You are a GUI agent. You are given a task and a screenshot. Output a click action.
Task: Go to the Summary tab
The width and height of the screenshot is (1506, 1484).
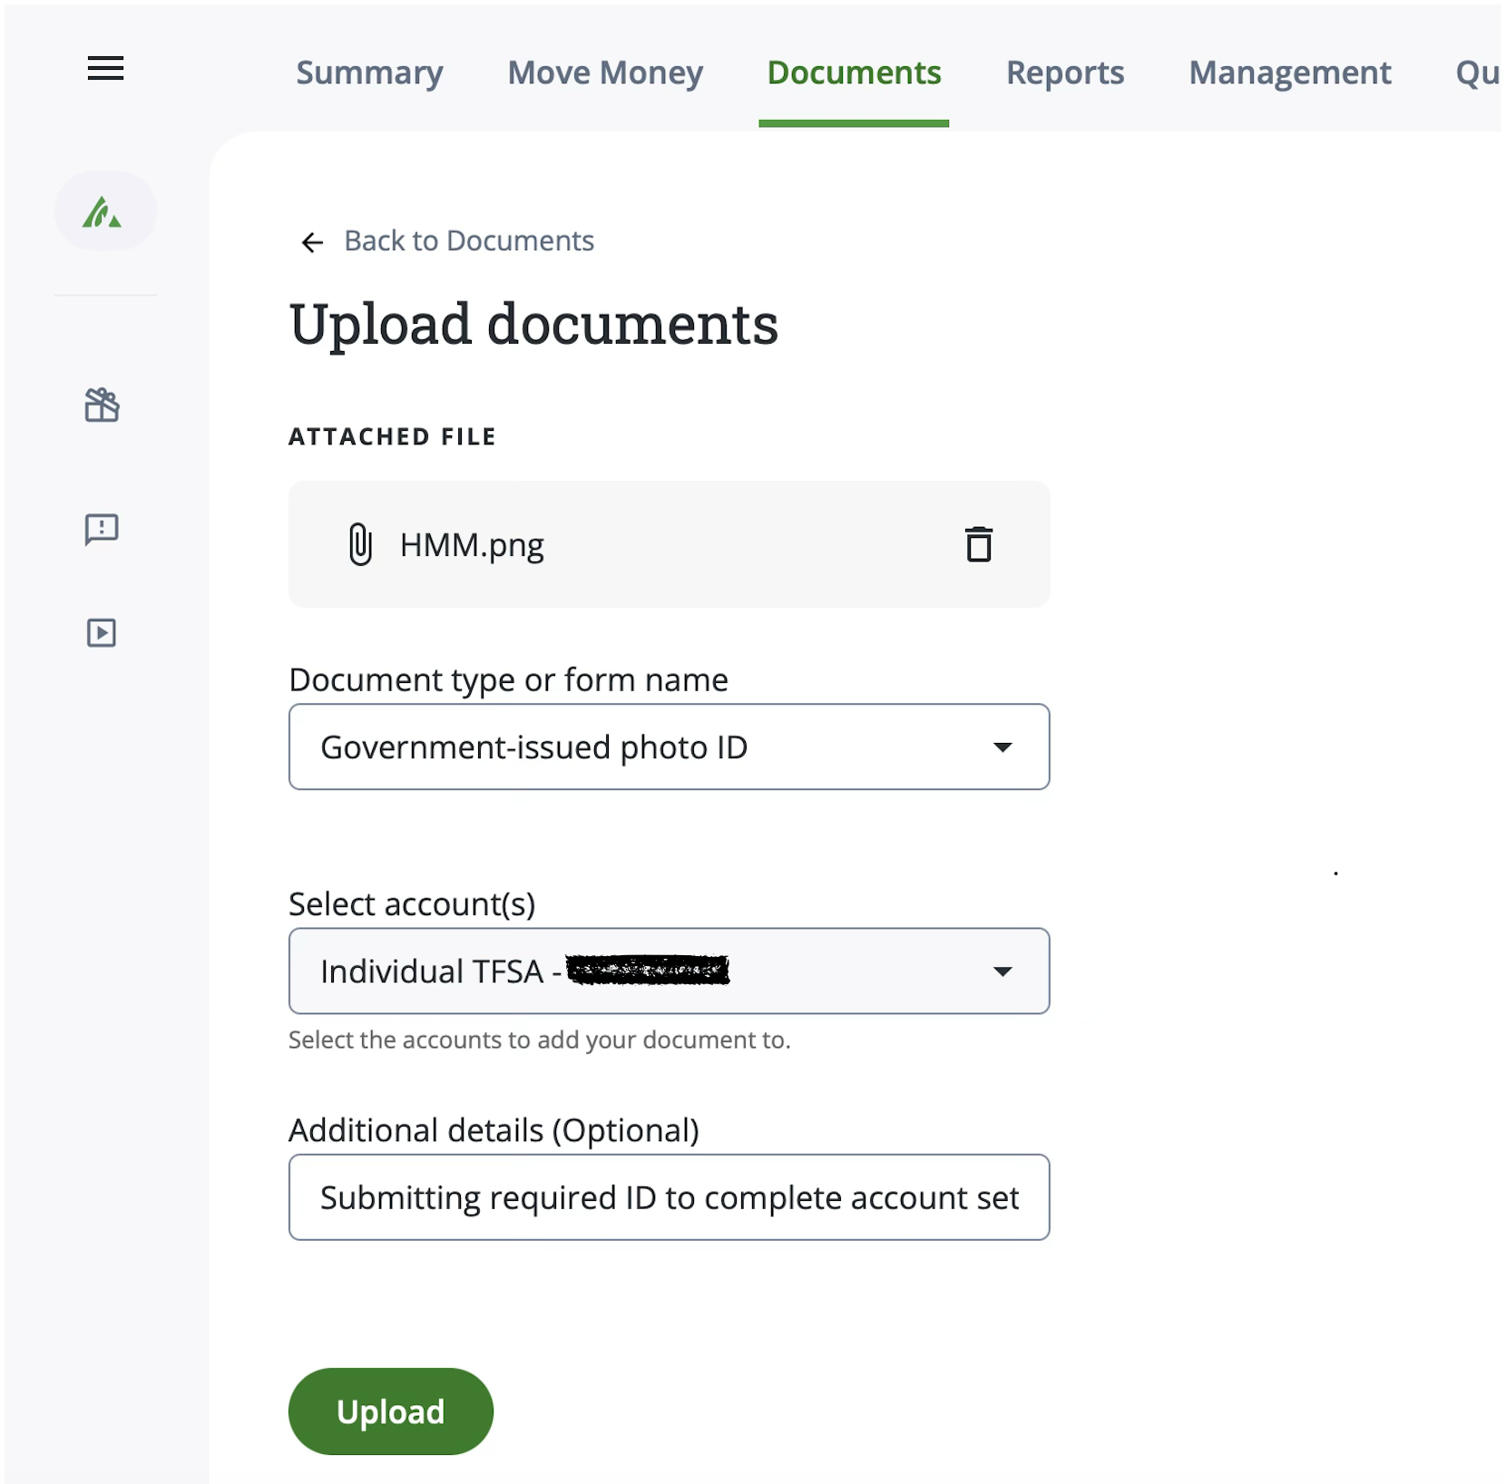[369, 73]
